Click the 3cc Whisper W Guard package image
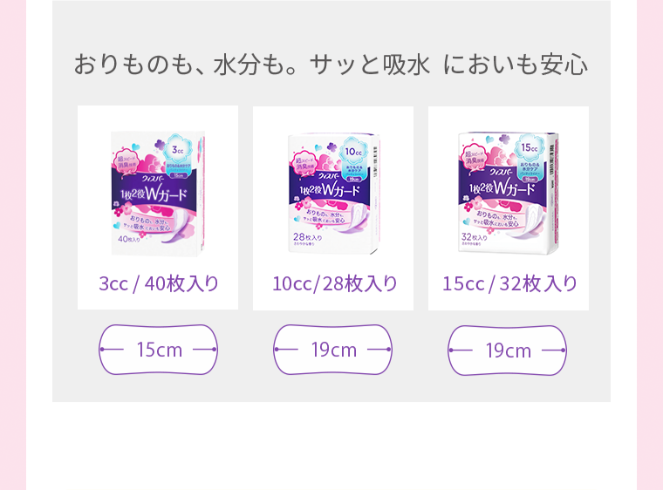This screenshot has width=663, height=490. click(x=158, y=194)
